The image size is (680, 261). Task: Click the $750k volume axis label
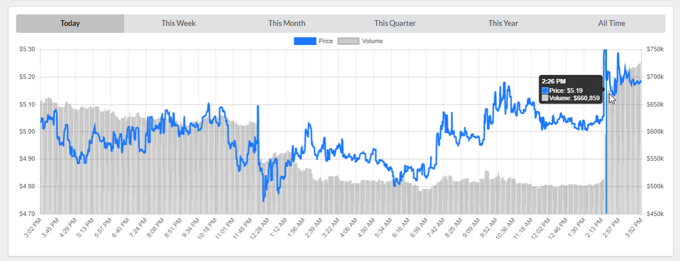pyautogui.click(x=655, y=50)
